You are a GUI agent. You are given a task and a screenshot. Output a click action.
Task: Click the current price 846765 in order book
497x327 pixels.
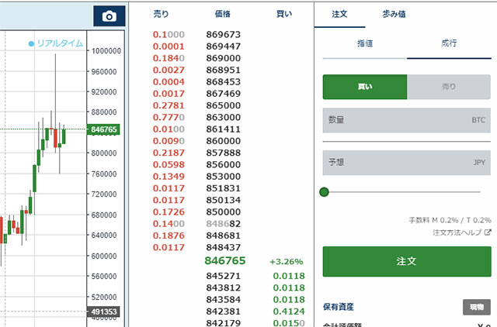point(225,261)
